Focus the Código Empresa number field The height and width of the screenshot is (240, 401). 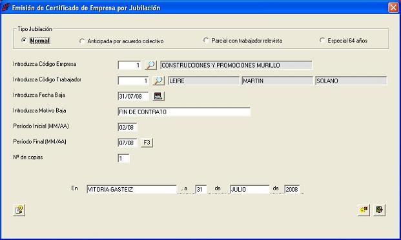pyautogui.click(x=129, y=65)
